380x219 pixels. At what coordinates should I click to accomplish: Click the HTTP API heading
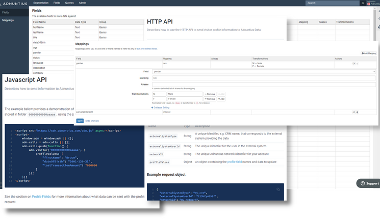(160, 22)
